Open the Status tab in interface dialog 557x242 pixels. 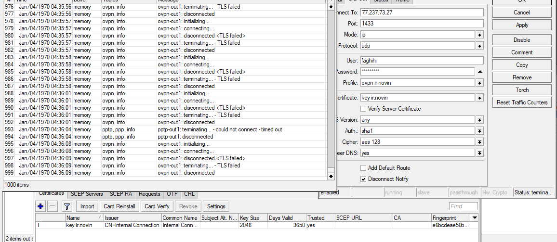tap(381, 1)
